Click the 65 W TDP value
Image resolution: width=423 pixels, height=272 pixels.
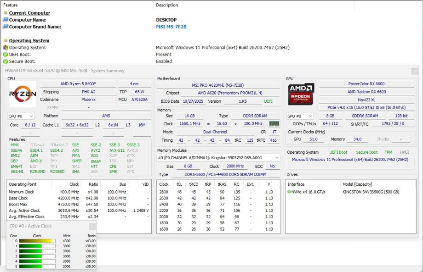pyautogui.click(x=139, y=92)
